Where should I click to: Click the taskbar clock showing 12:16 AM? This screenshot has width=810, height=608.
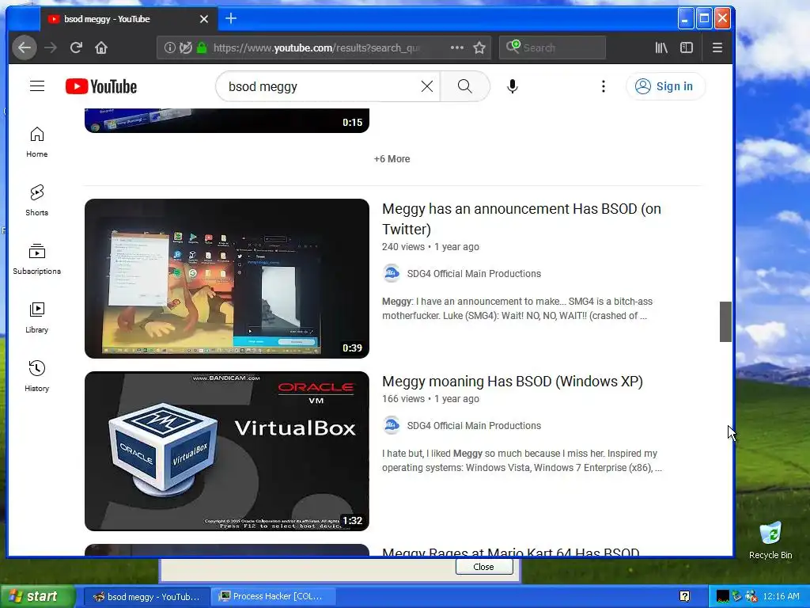coord(781,597)
